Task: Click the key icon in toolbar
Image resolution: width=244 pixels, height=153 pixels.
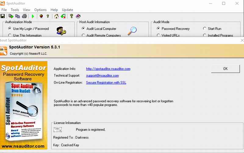Action: pos(48,16)
